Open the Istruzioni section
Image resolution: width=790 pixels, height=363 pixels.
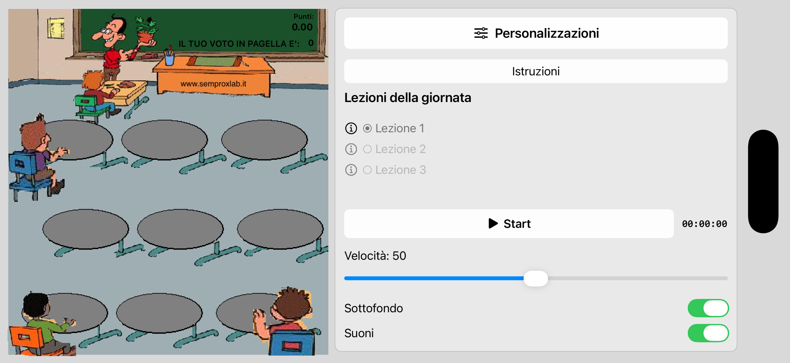536,71
